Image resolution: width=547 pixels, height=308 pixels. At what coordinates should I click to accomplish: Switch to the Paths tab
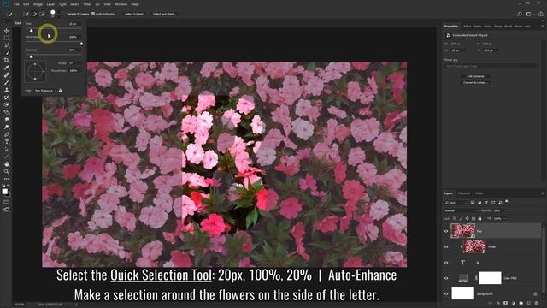coord(479,193)
